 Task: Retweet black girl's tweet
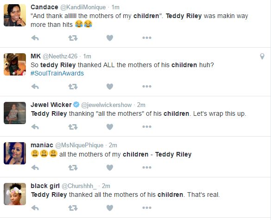point(73,208)
